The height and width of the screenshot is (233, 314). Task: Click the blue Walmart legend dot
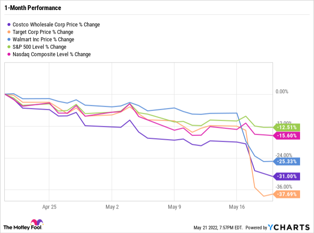pos(10,39)
